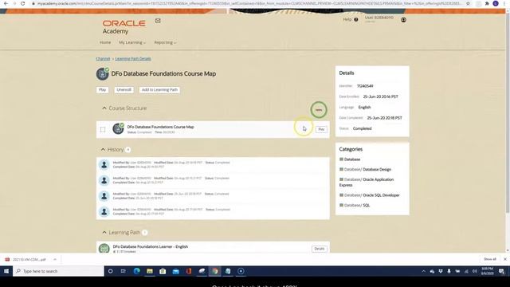Image resolution: width=510 pixels, height=287 pixels.
Task: Launch Microsoft Edge from the taskbar
Action: coord(136,271)
